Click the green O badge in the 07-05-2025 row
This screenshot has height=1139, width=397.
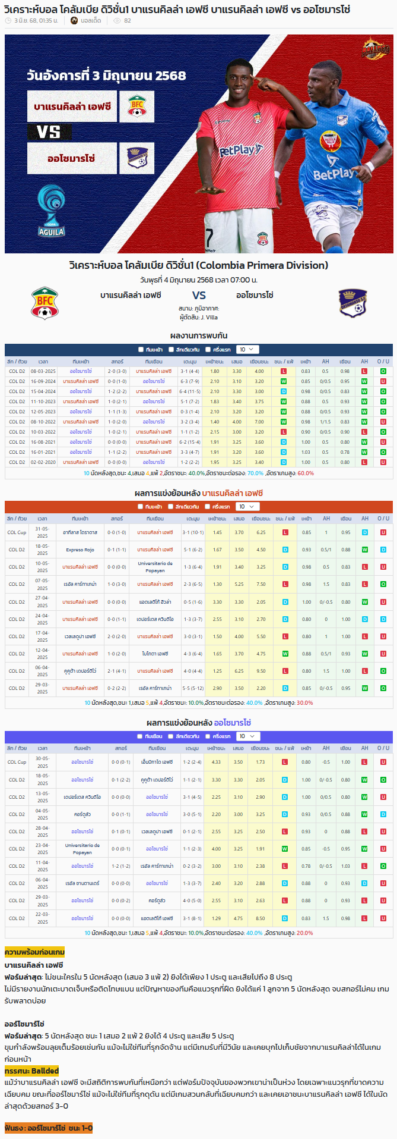point(383,584)
